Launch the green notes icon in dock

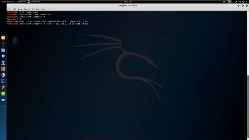pyautogui.click(x=3, y=94)
